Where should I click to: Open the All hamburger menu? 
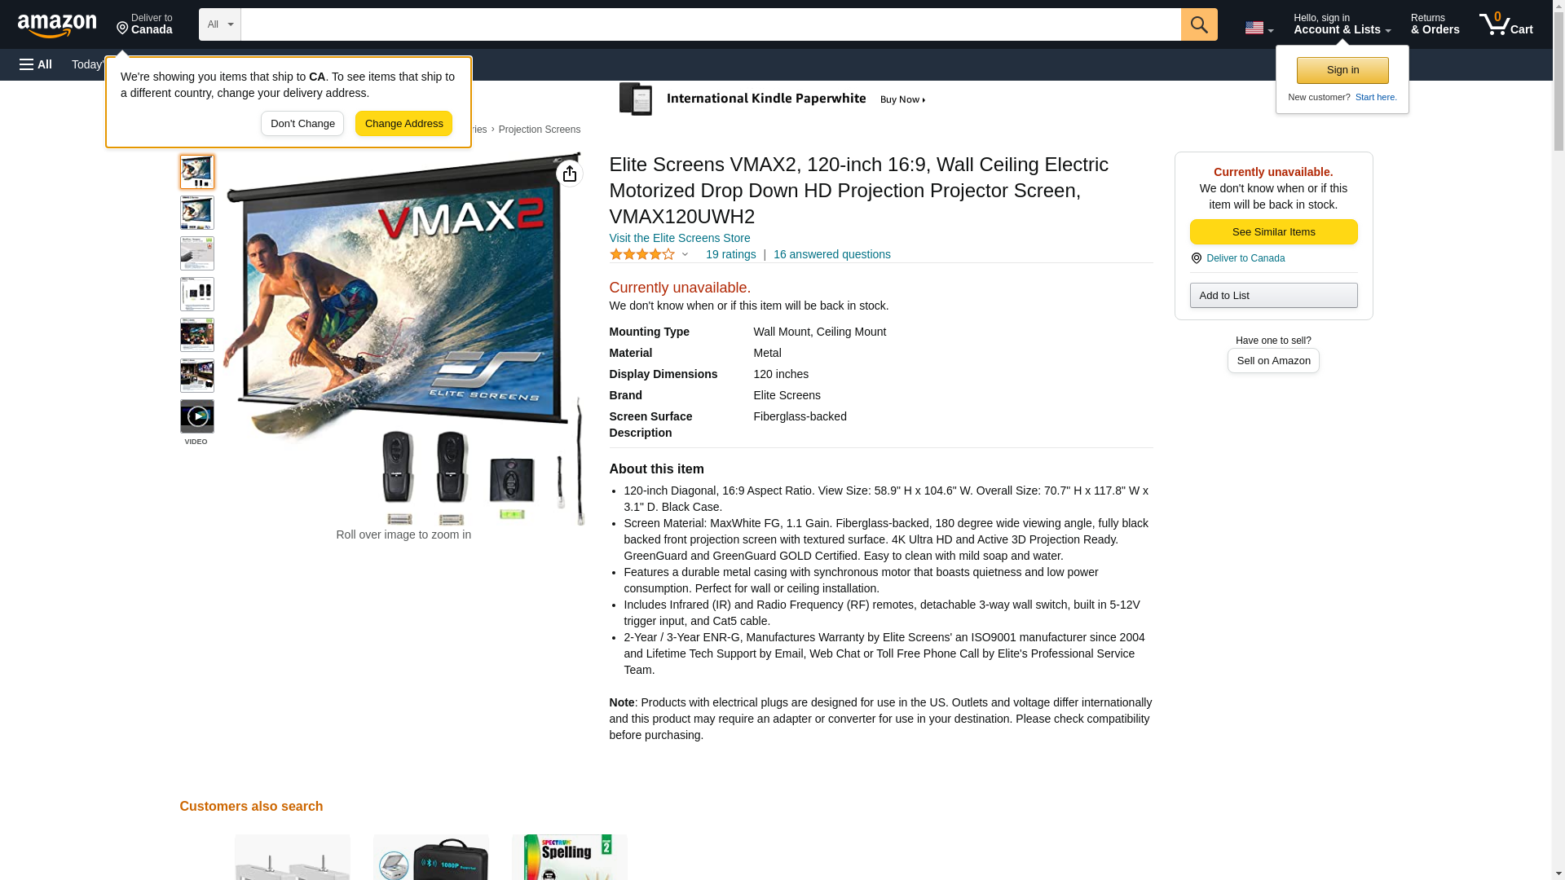(x=36, y=64)
